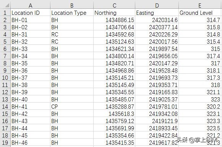Select cell containing BH-38
This screenshot has height=147, width=222.
pos(30,85)
